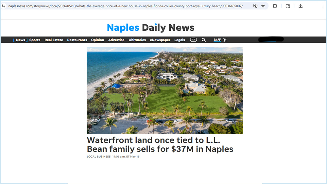Navigate to Restaurants section

77,40
